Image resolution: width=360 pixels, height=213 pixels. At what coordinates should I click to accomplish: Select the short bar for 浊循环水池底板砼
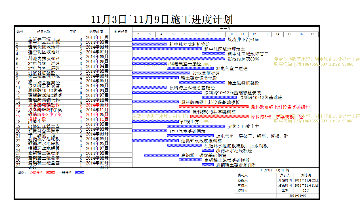pos(208,150)
